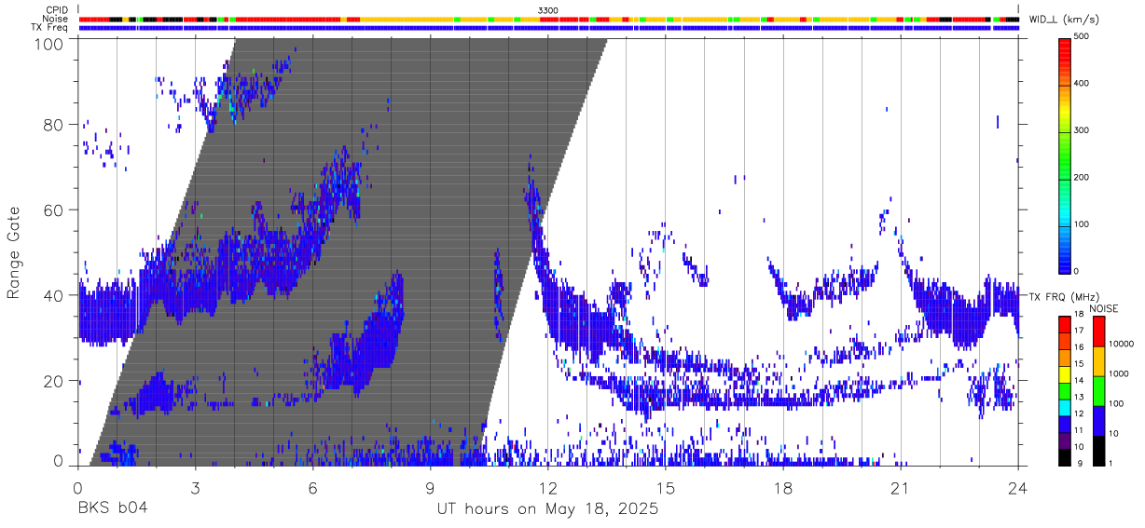Click the UT hours on May 18, 2025 title

pos(547,508)
